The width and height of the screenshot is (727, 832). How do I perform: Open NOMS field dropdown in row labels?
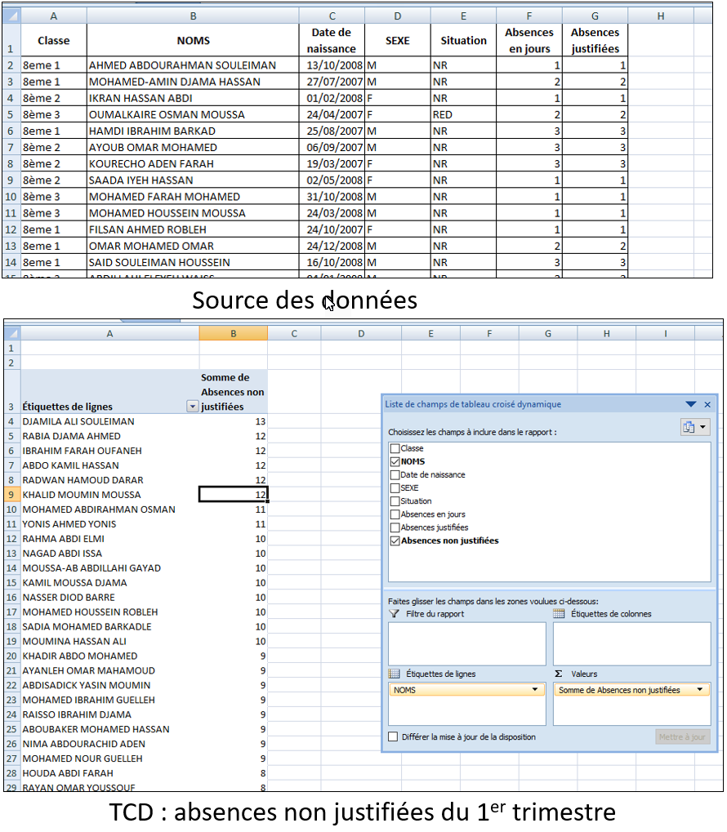(x=535, y=690)
